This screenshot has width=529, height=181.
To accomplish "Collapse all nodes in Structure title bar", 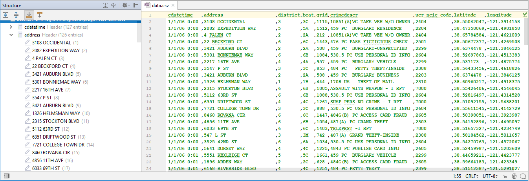I will (x=113, y=5).
